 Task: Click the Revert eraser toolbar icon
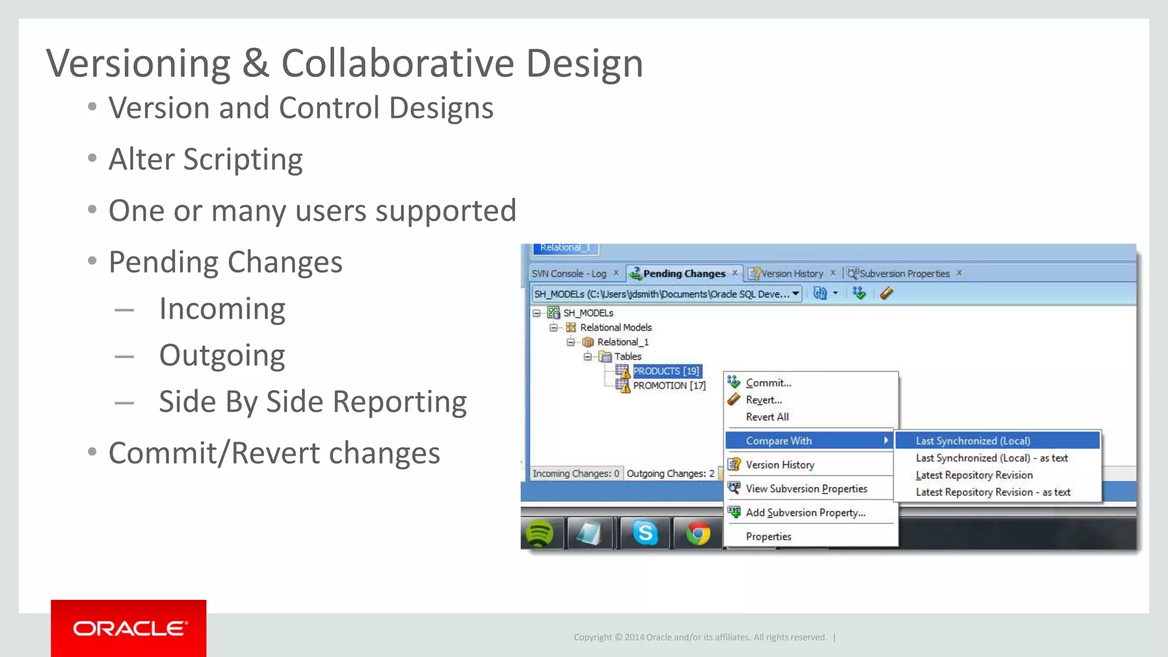[886, 293]
